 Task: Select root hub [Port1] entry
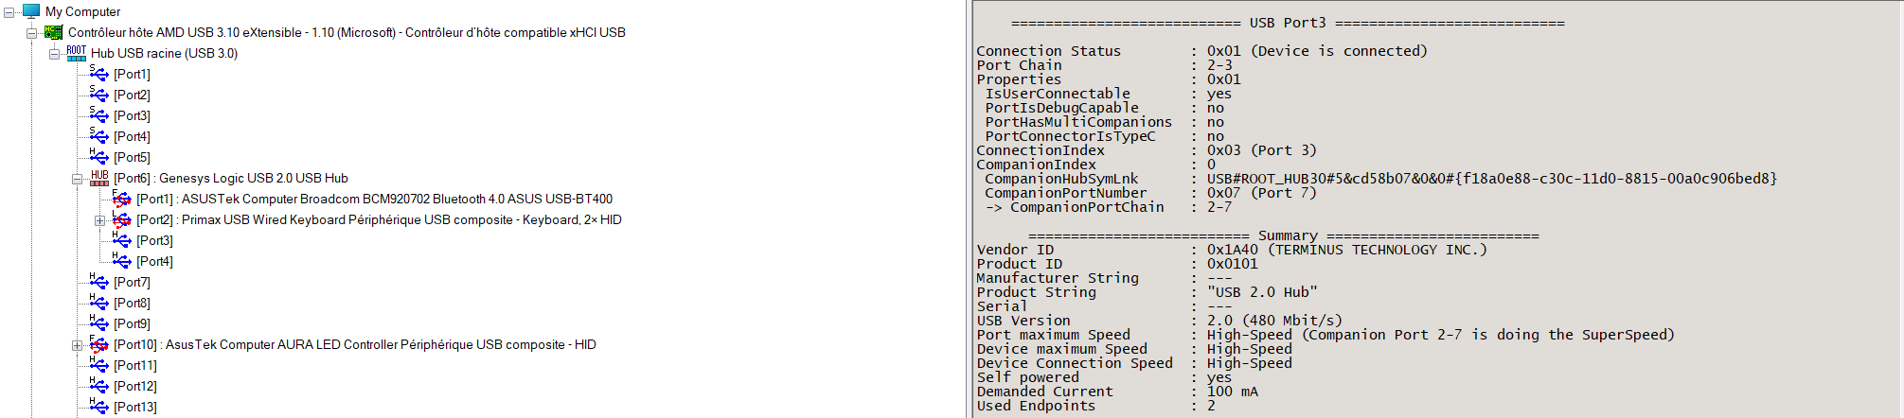click(132, 74)
